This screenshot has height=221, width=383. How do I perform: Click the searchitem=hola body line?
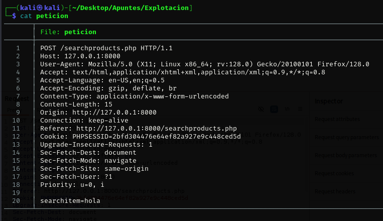pos(70,201)
